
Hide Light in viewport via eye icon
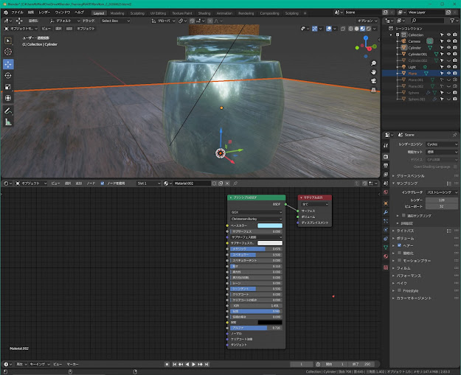click(448, 66)
